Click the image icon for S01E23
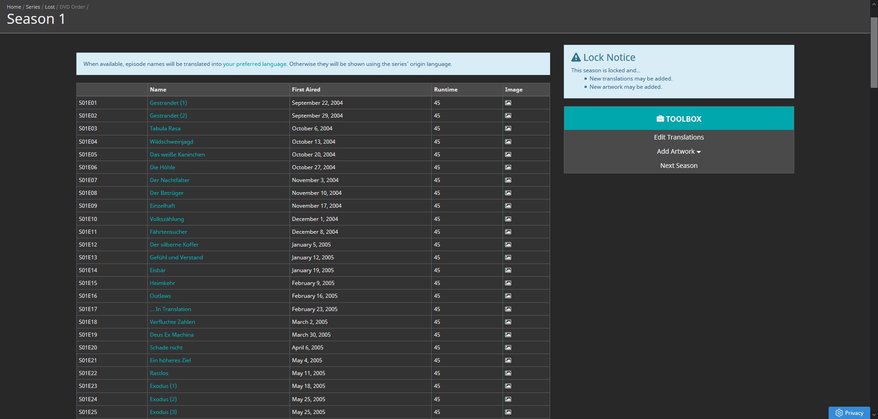The image size is (878, 419). 508,386
